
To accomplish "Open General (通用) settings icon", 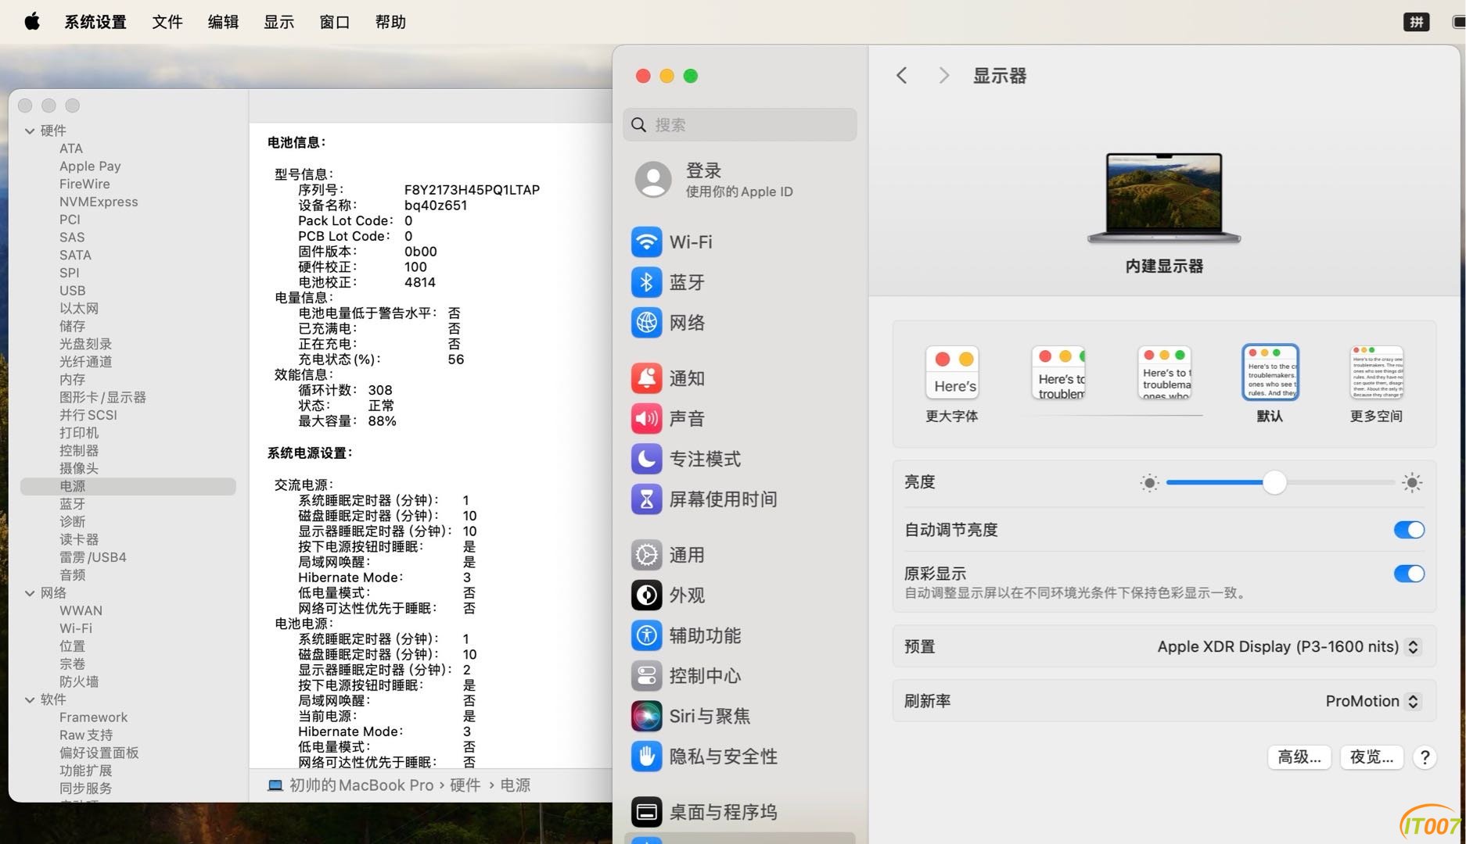I will [x=646, y=555].
